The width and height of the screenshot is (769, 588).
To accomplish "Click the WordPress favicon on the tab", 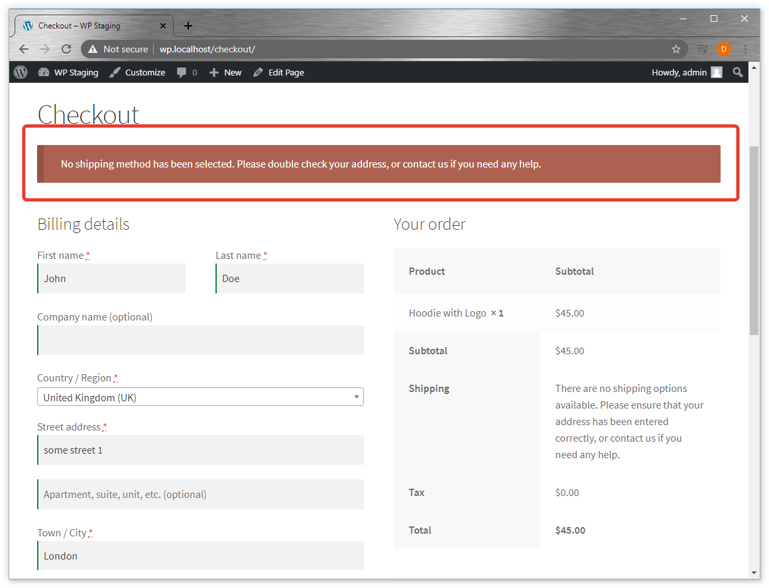I will coord(28,26).
